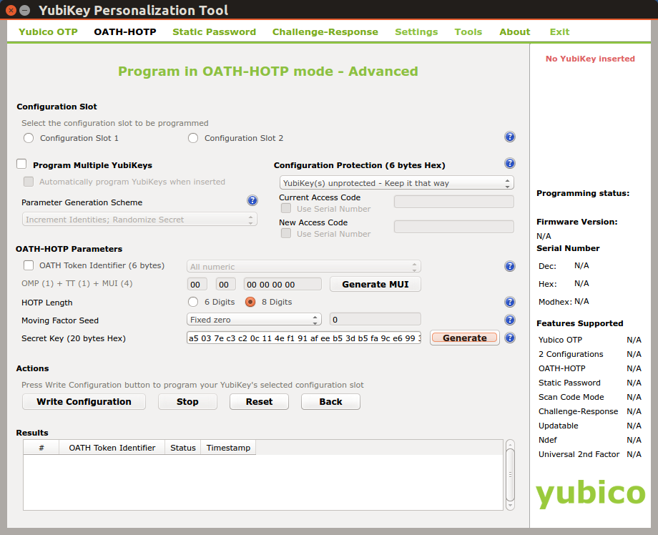
Task: Select Configuration Slot 1 radio button
Action: click(x=29, y=138)
